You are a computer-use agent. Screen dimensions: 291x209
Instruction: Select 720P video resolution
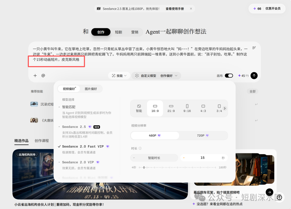[203, 136]
